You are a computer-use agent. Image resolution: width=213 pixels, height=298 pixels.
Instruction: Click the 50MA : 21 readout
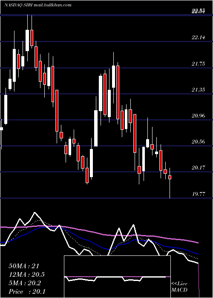point(24,266)
